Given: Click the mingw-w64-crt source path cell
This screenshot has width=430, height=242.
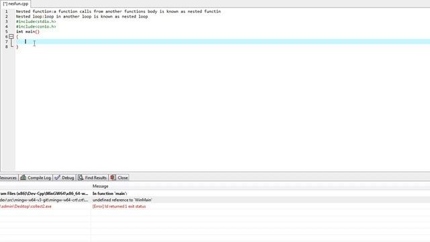Looking at the screenshot, I should (44, 200).
